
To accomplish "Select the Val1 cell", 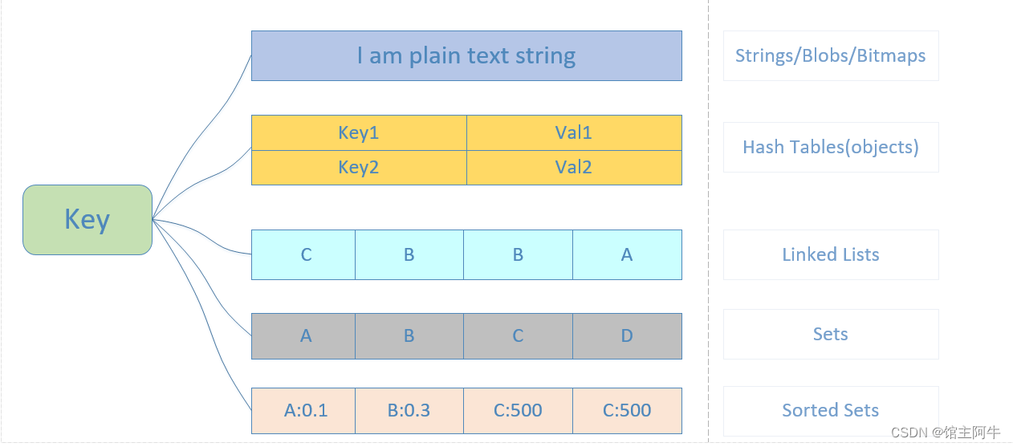I will point(573,132).
